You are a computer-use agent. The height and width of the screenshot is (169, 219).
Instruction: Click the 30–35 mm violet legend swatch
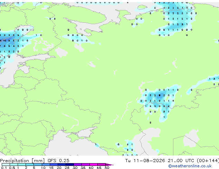(78, 165)
